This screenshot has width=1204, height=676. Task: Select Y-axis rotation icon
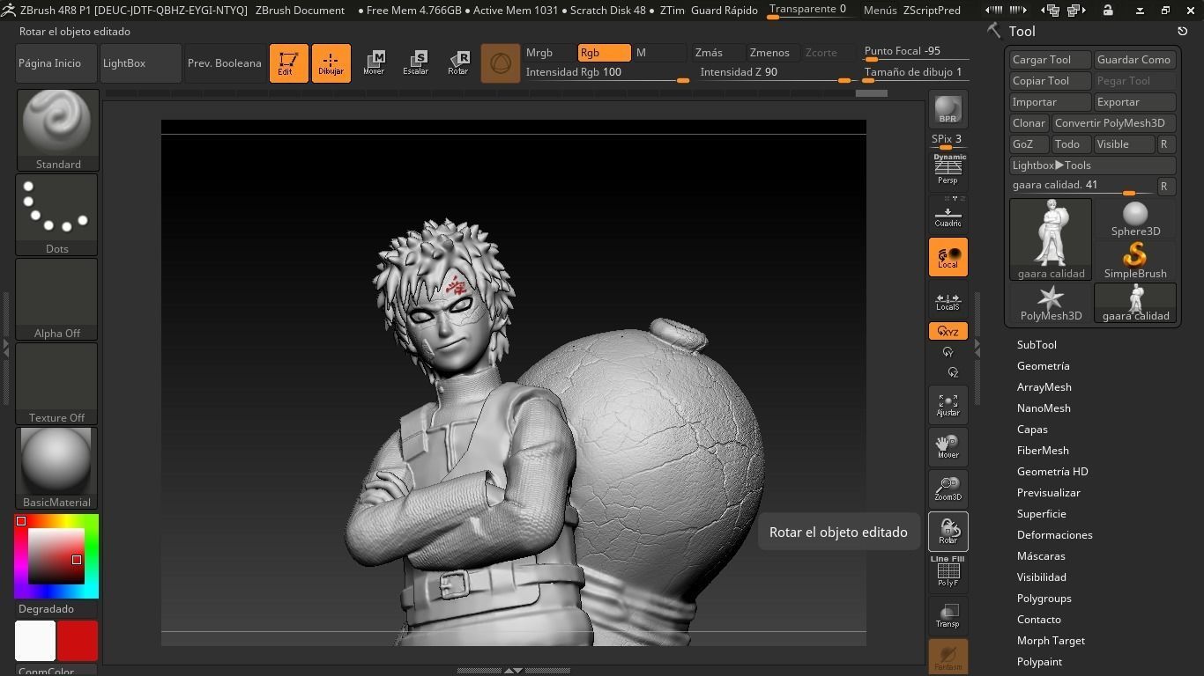point(948,352)
